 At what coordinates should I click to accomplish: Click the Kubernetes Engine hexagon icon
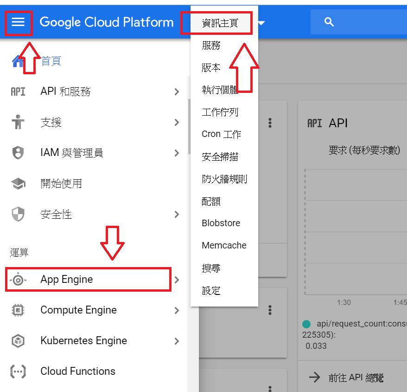click(18, 341)
